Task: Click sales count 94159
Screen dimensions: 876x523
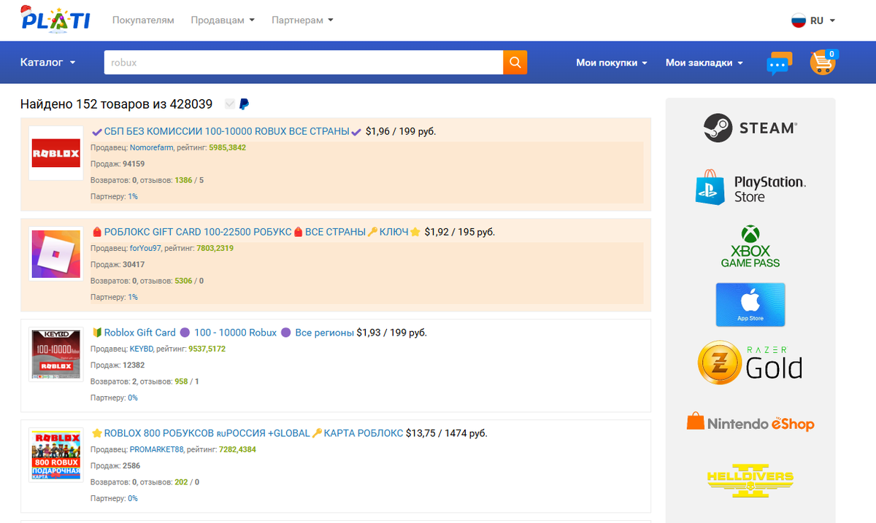Action: click(x=134, y=164)
